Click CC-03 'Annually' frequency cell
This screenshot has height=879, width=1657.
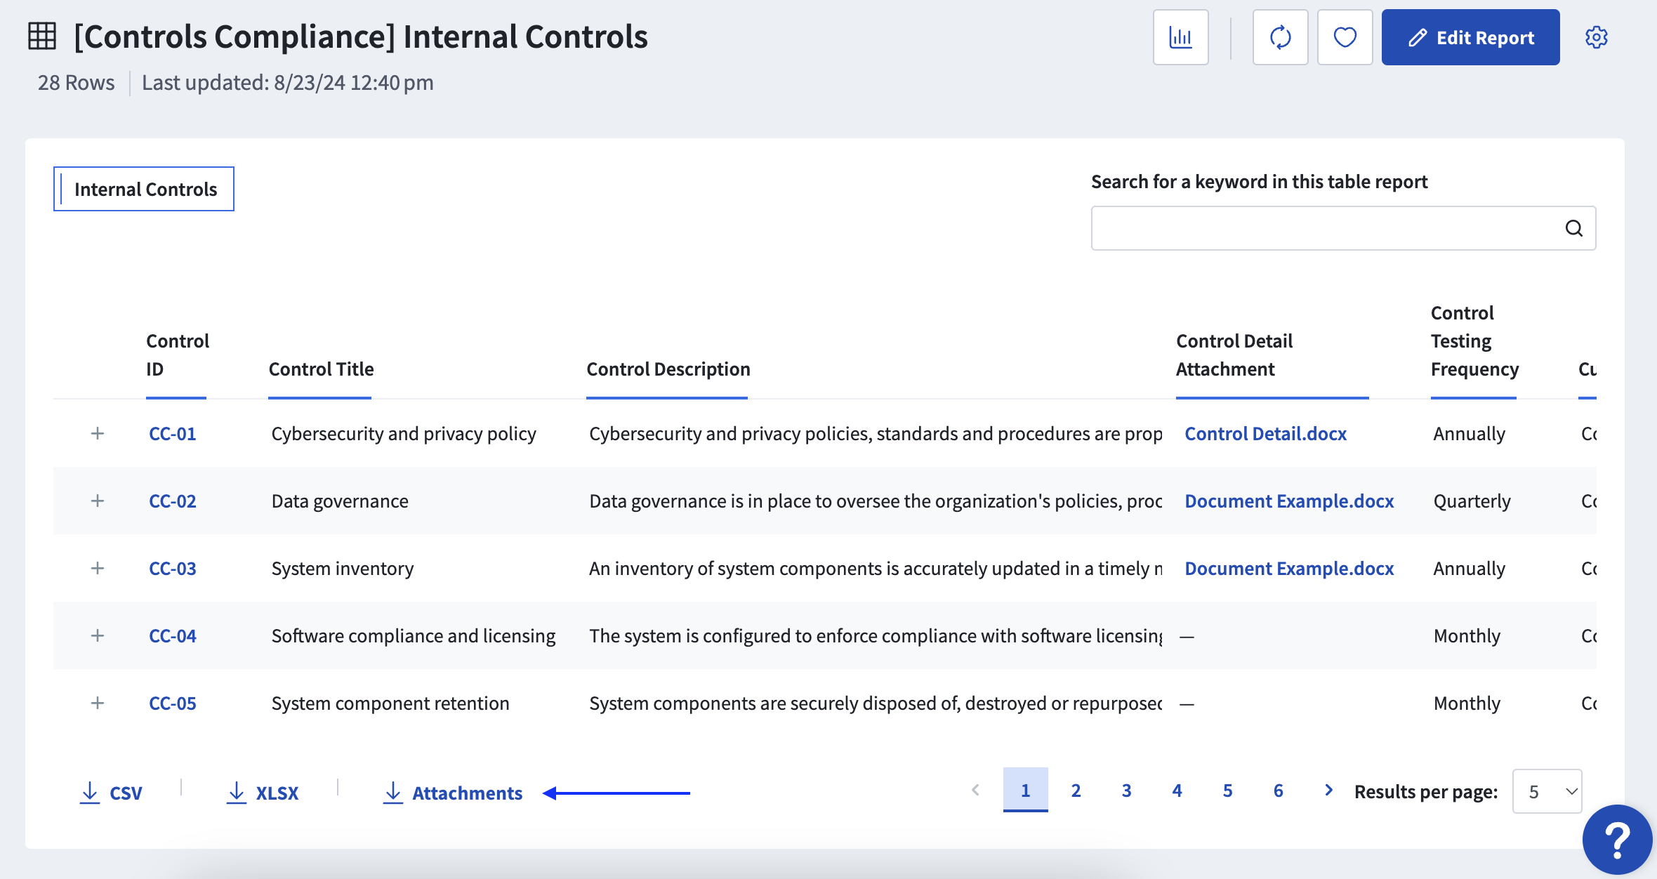tap(1469, 569)
